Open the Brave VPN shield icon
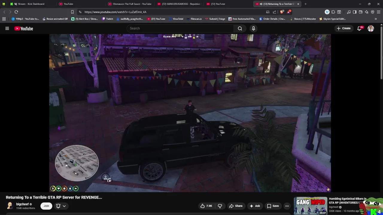This screenshot has height=215, width=383. pyautogui.click(x=373, y=12)
